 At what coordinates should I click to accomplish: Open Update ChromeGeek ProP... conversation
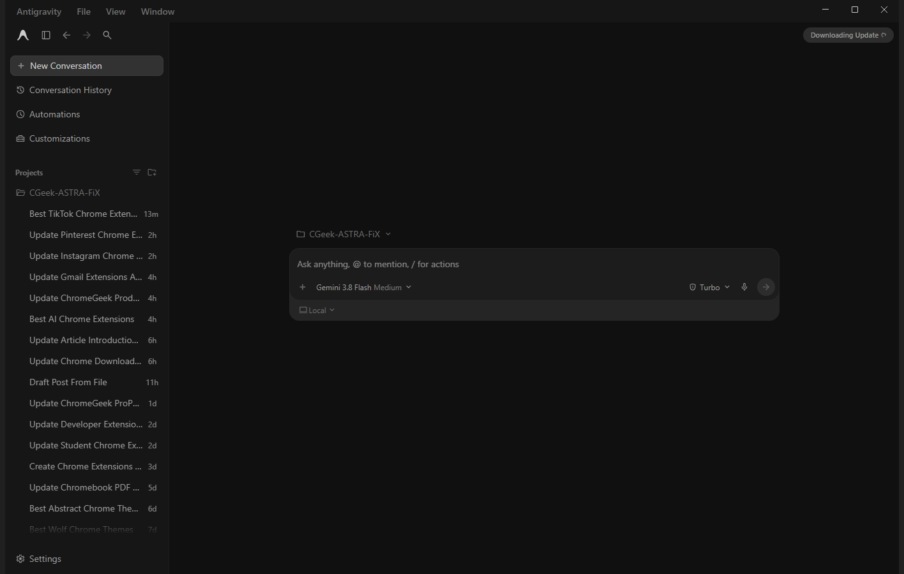[87, 403]
